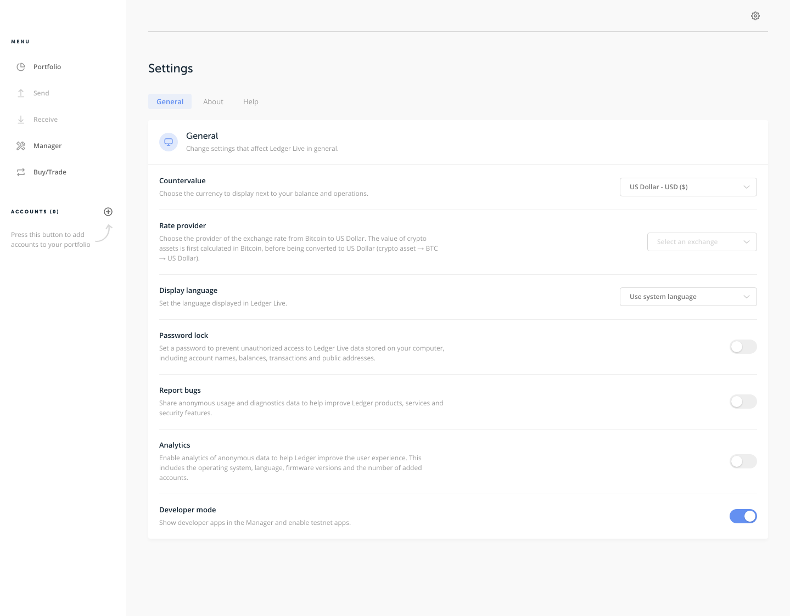This screenshot has width=790, height=616.
Task: Open the Select an exchange dropdown
Action: 702,242
